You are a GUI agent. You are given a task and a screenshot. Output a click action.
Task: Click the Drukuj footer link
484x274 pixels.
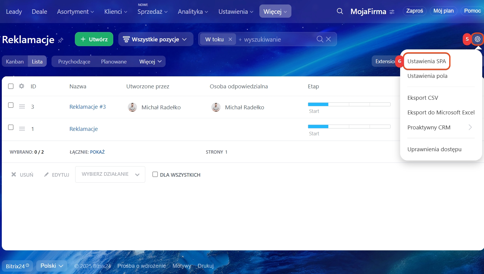coord(205,266)
